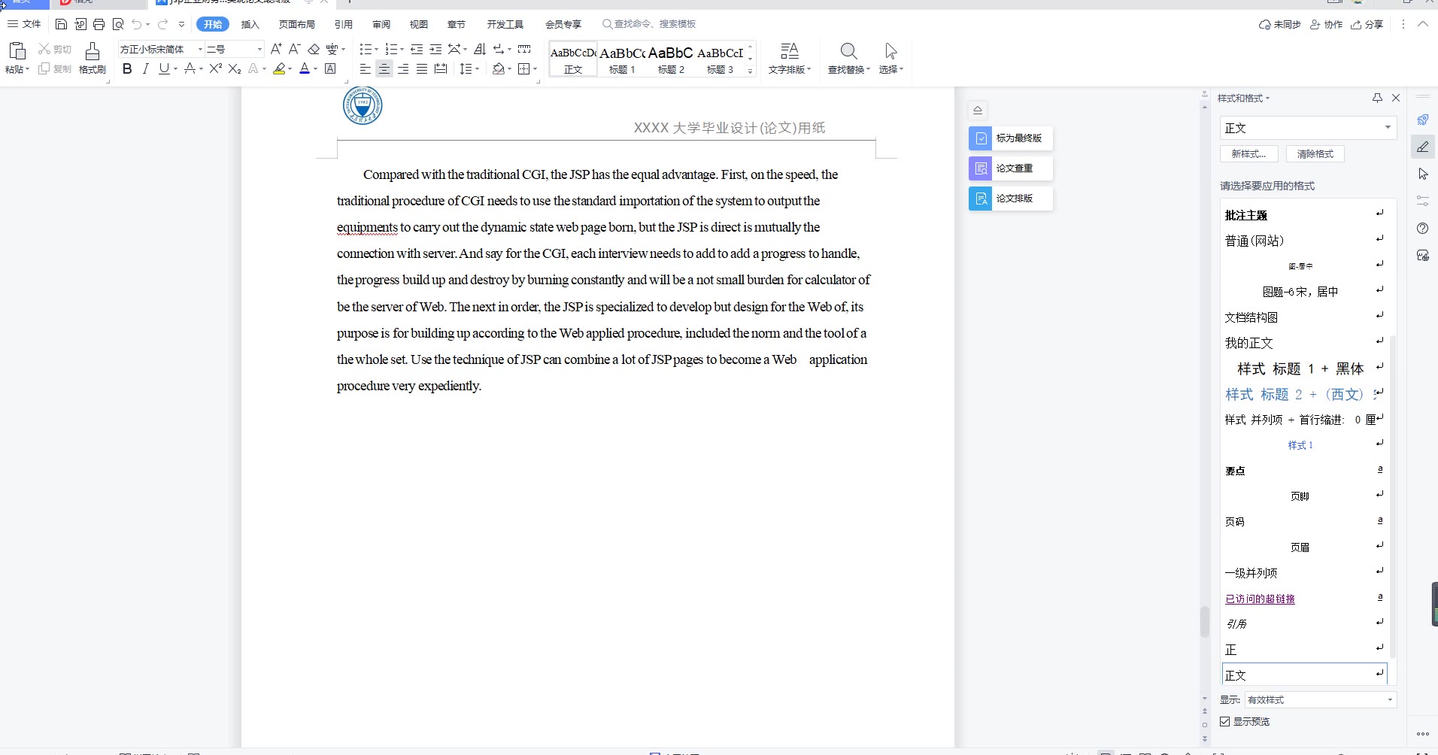Click the print icon in quick access bar
Screen dimensions: 1438x755
pos(99,24)
